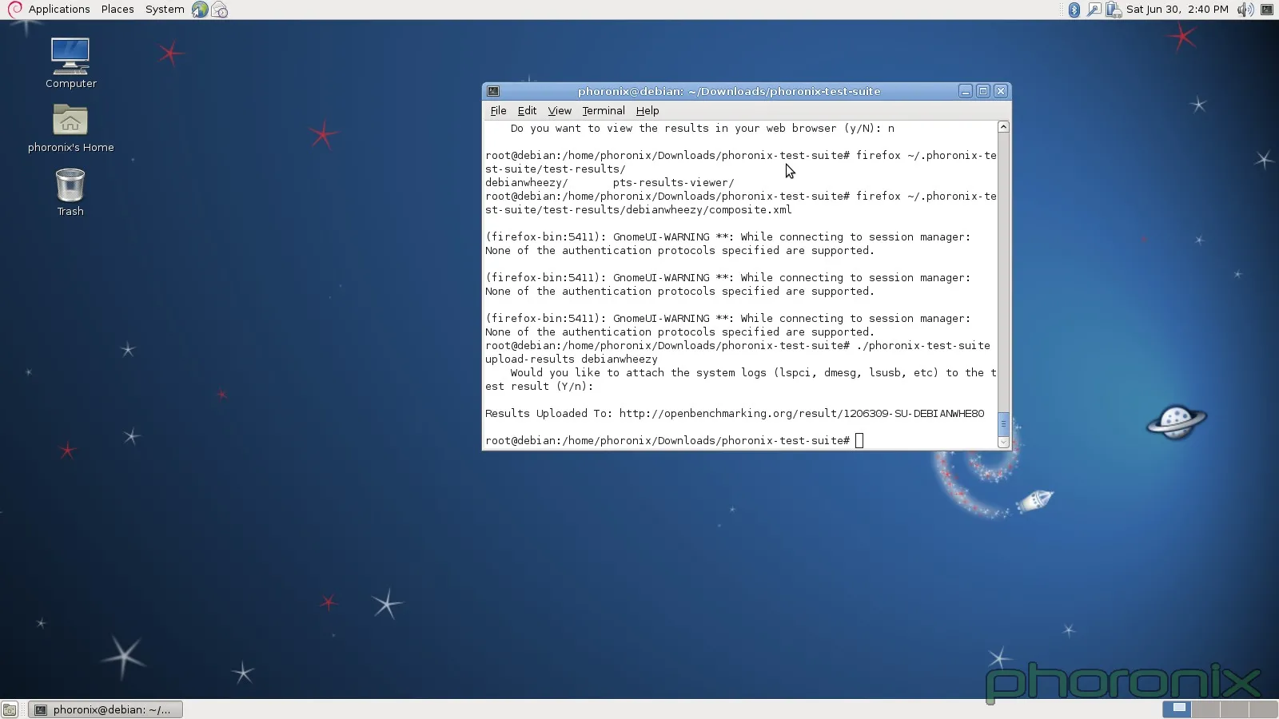This screenshot has height=719, width=1279.
Task: Open the System menu
Action: pyautogui.click(x=165, y=10)
